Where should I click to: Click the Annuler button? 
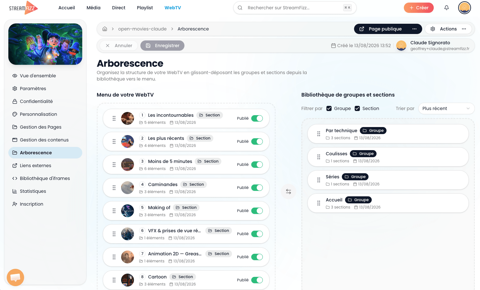119,46
